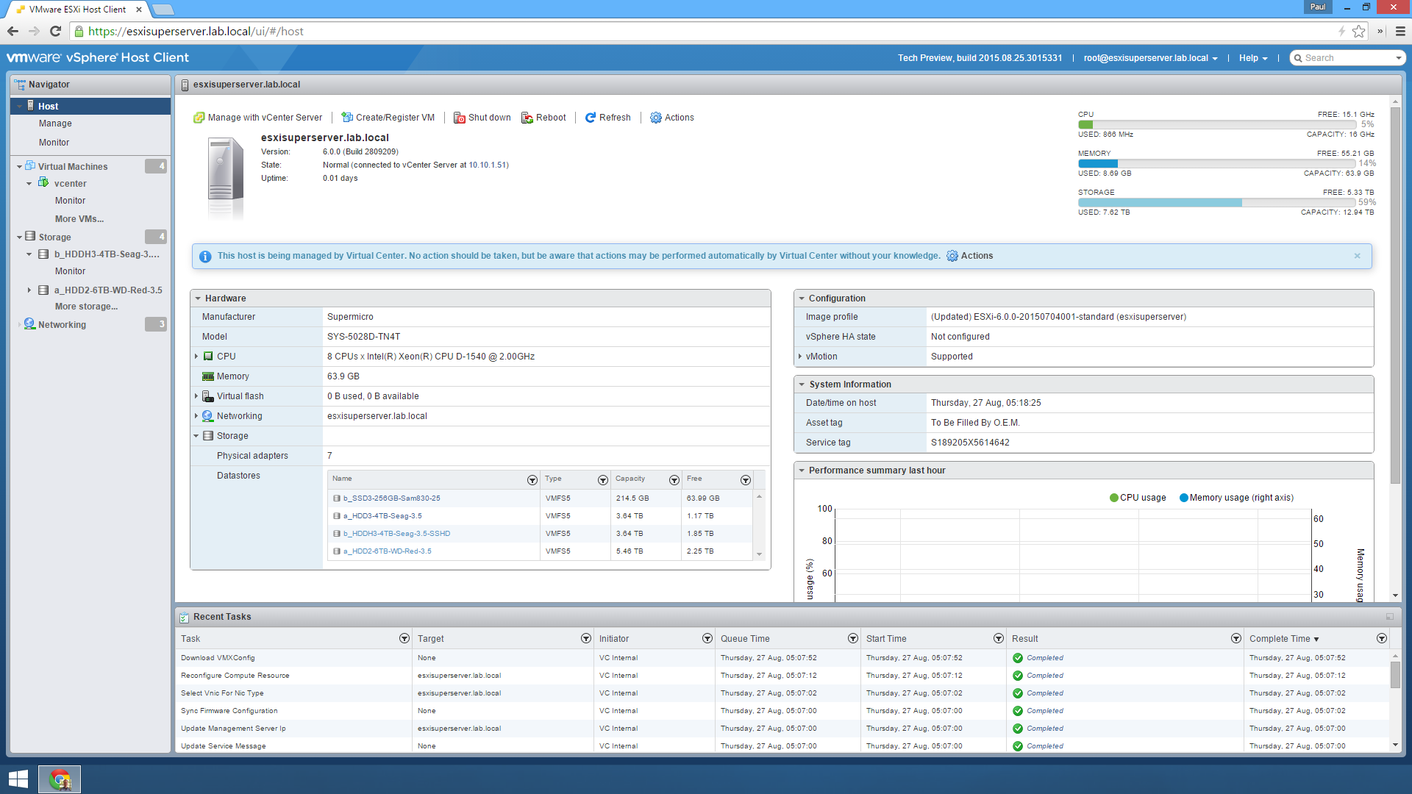Expand the Virtual flash row

pos(196,396)
